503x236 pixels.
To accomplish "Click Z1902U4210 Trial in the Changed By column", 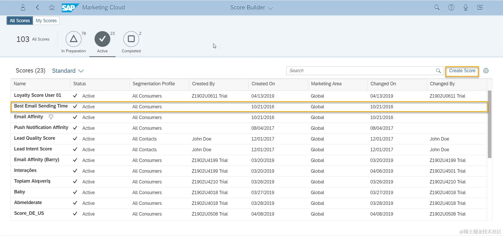I will pyautogui.click(x=447, y=182).
